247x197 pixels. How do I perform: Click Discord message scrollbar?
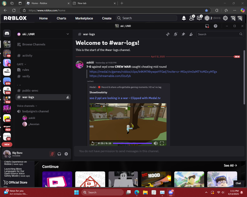point(244,77)
